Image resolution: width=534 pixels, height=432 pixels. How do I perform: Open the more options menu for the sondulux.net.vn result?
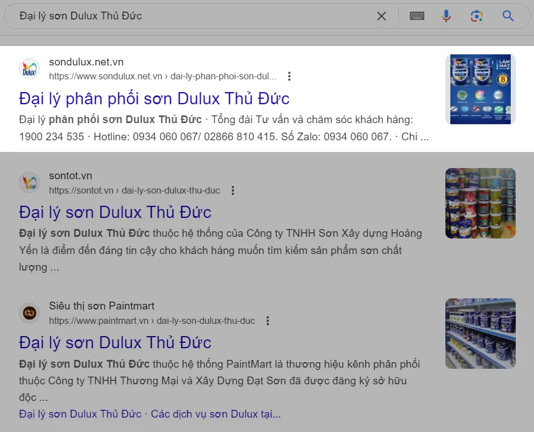tap(289, 77)
